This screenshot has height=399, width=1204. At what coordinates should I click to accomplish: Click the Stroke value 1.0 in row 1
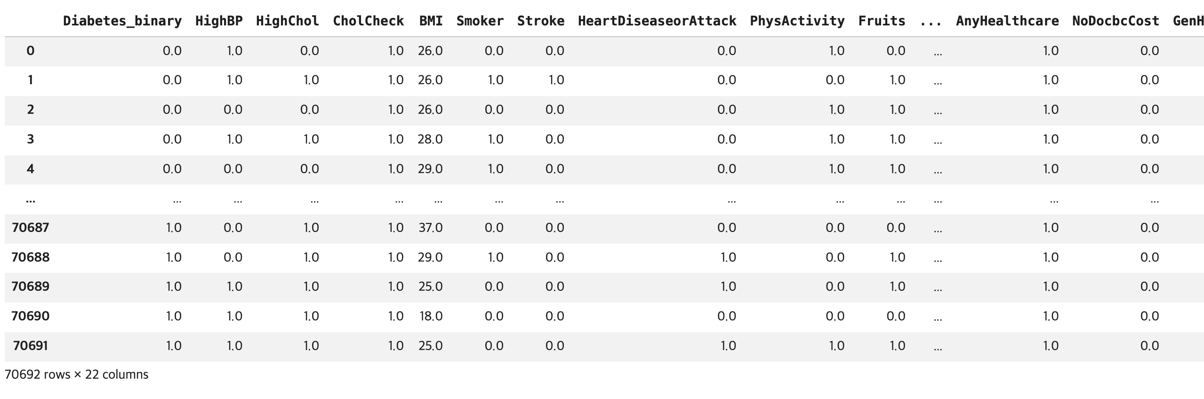pyautogui.click(x=556, y=80)
